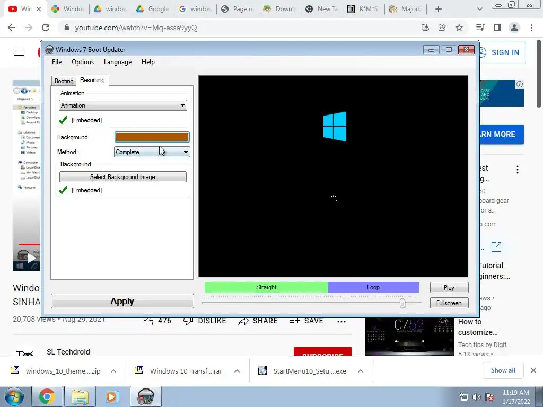The image size is (543, 407).
Task: Reload the YouTube page
Action: pos(46,28)
